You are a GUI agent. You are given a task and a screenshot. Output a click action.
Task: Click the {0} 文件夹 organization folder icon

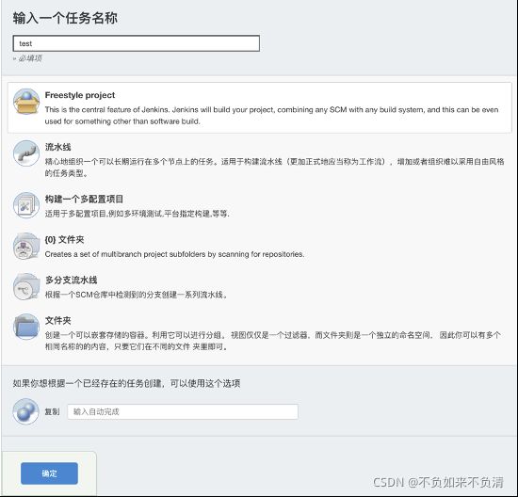click(26, 246)
